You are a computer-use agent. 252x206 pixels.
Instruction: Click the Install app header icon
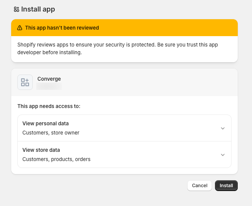pos(17,9)
